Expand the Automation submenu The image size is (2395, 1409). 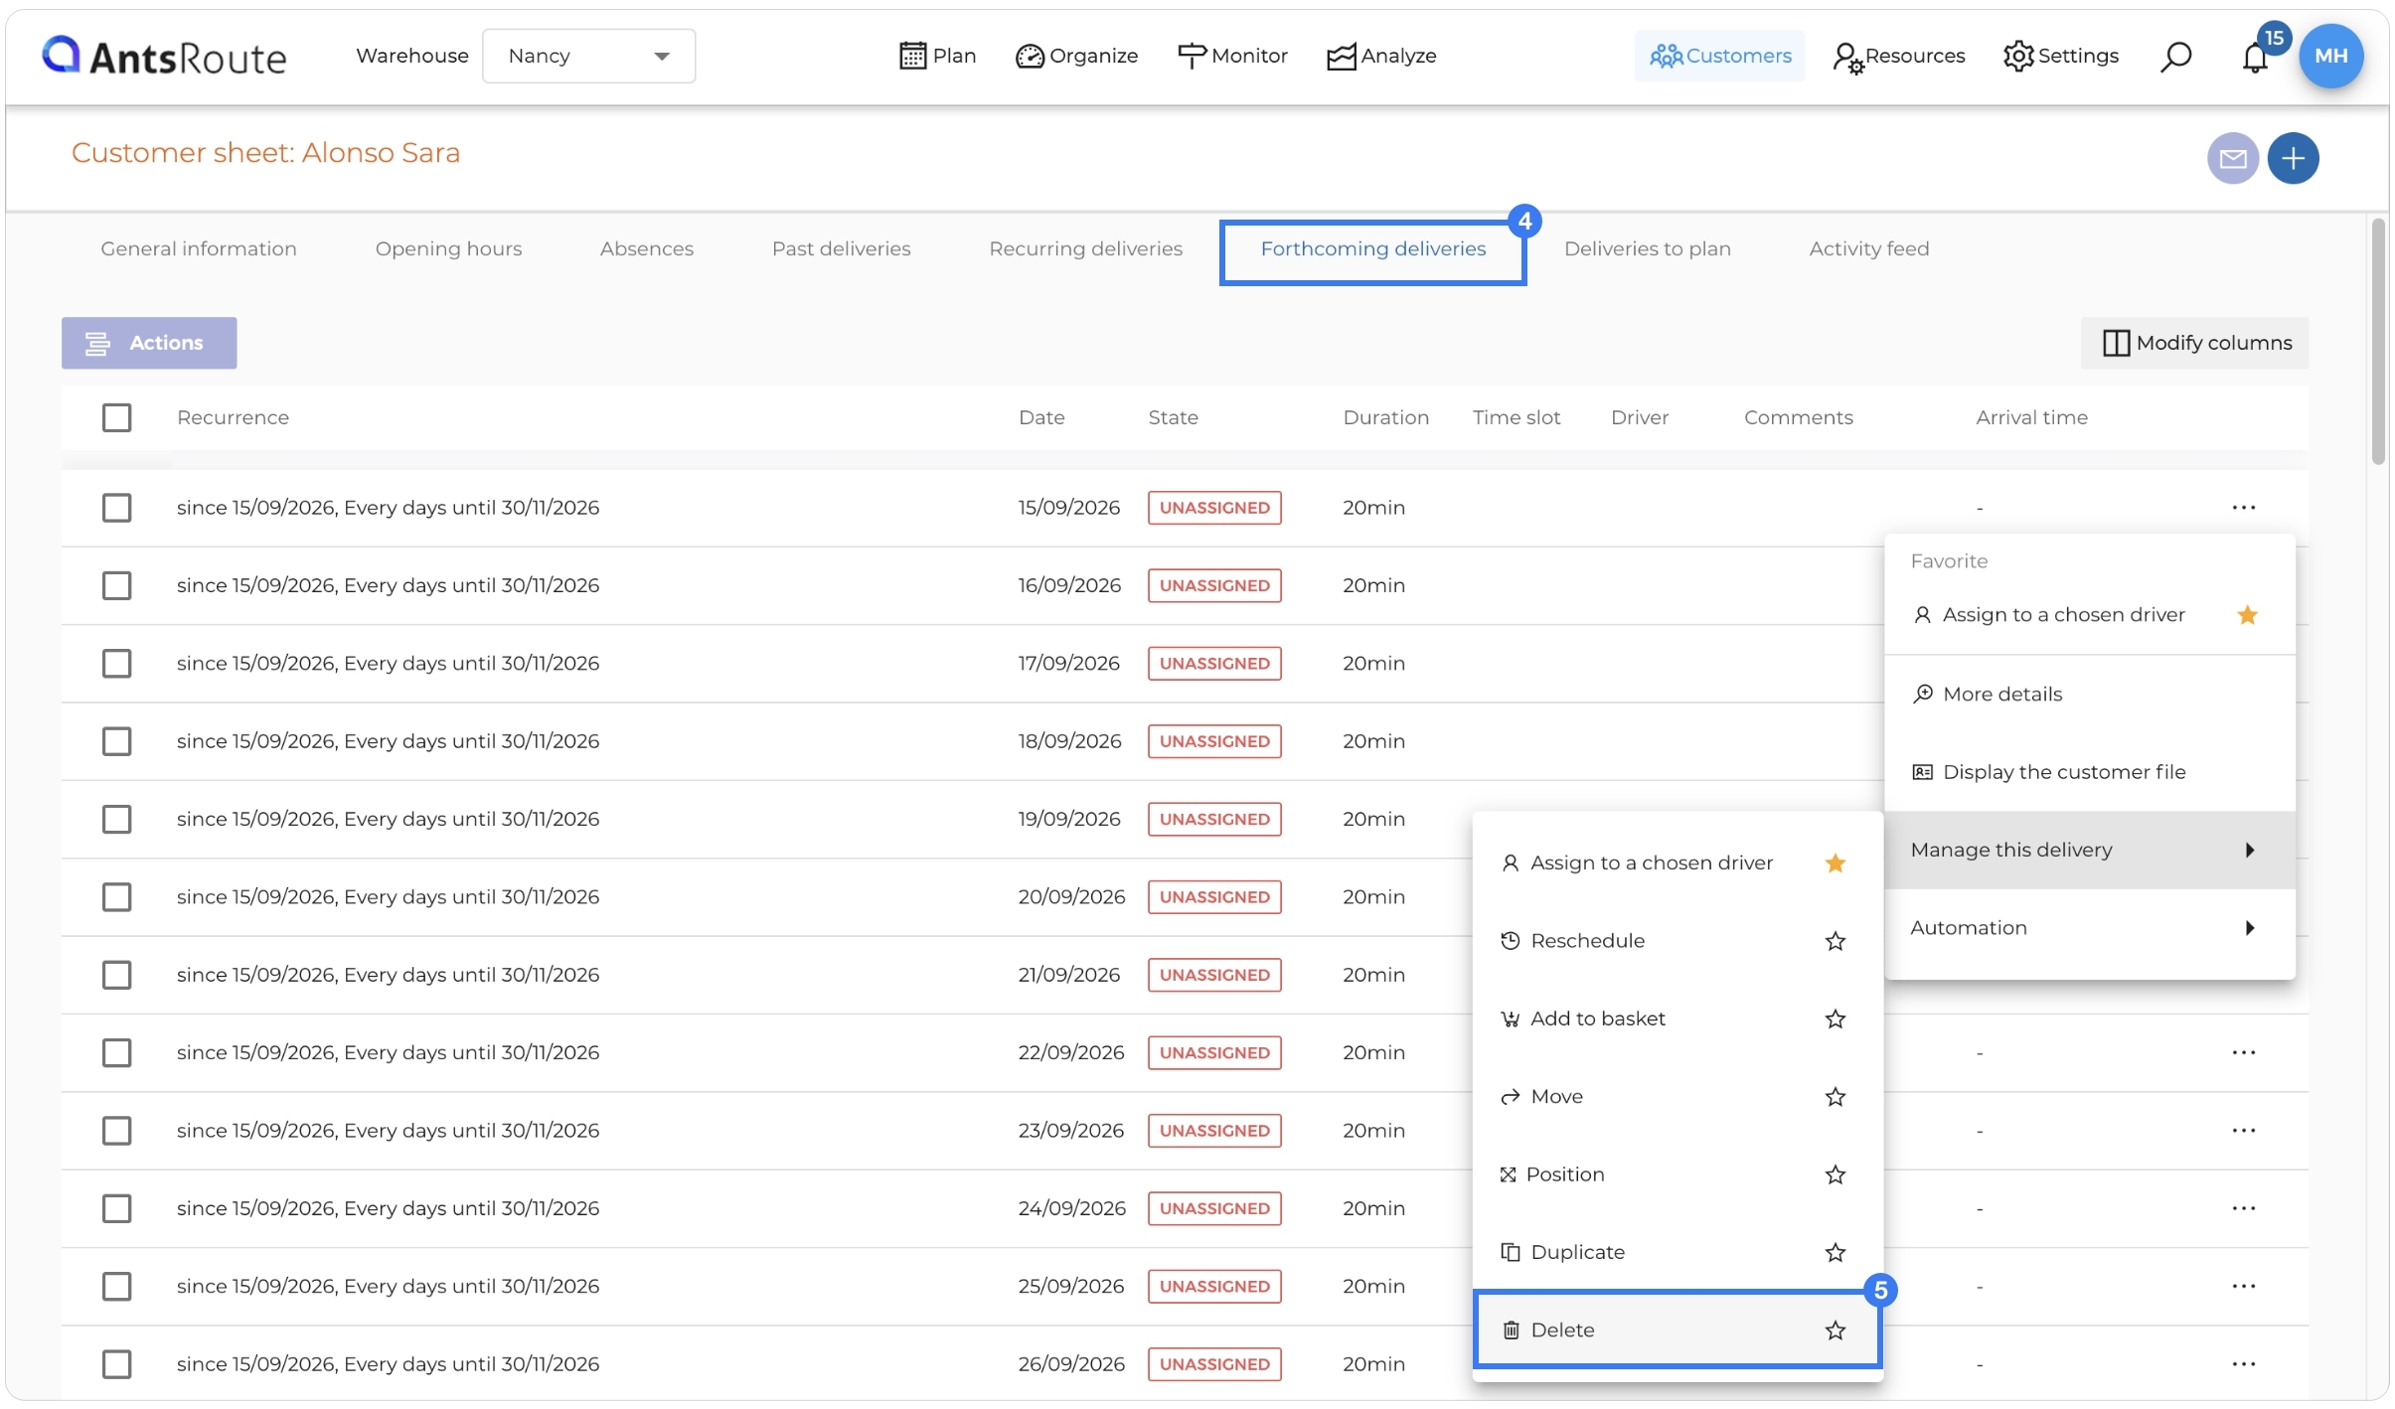click(2090, 928)
